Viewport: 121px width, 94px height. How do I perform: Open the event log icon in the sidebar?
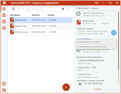click(x=4, y=84)
